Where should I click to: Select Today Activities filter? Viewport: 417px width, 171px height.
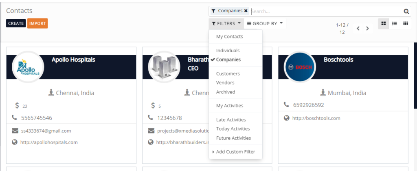[x=233, y=129]
